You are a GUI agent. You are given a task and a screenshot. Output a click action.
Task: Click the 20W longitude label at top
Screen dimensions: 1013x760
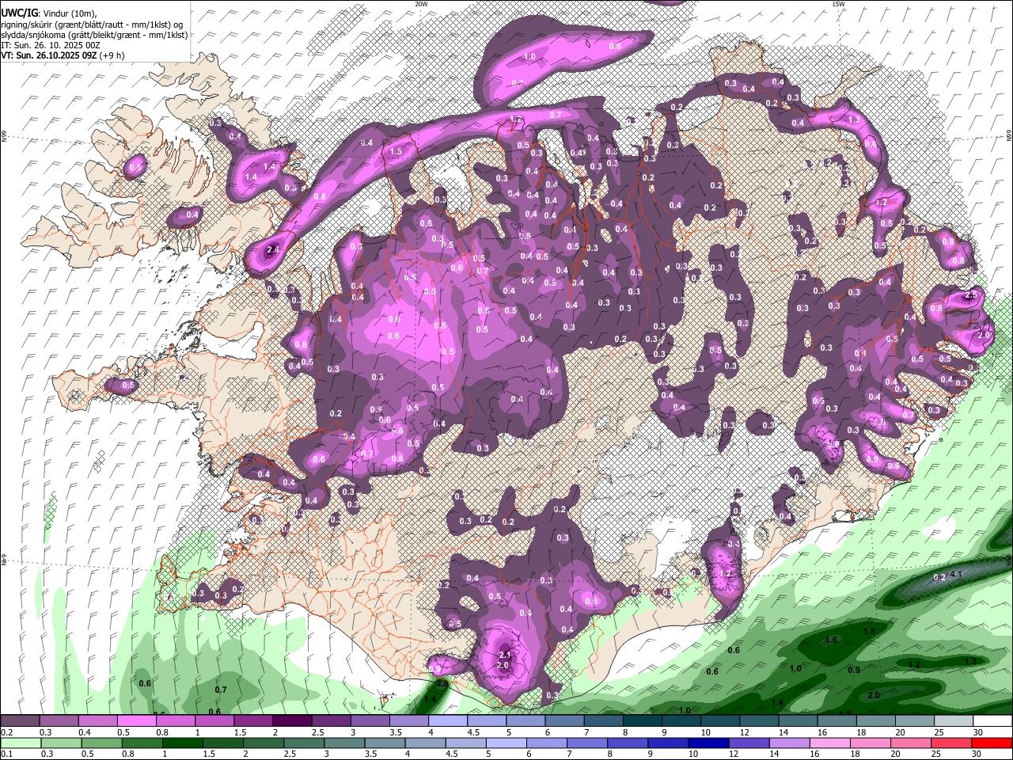tap(421, 4)
